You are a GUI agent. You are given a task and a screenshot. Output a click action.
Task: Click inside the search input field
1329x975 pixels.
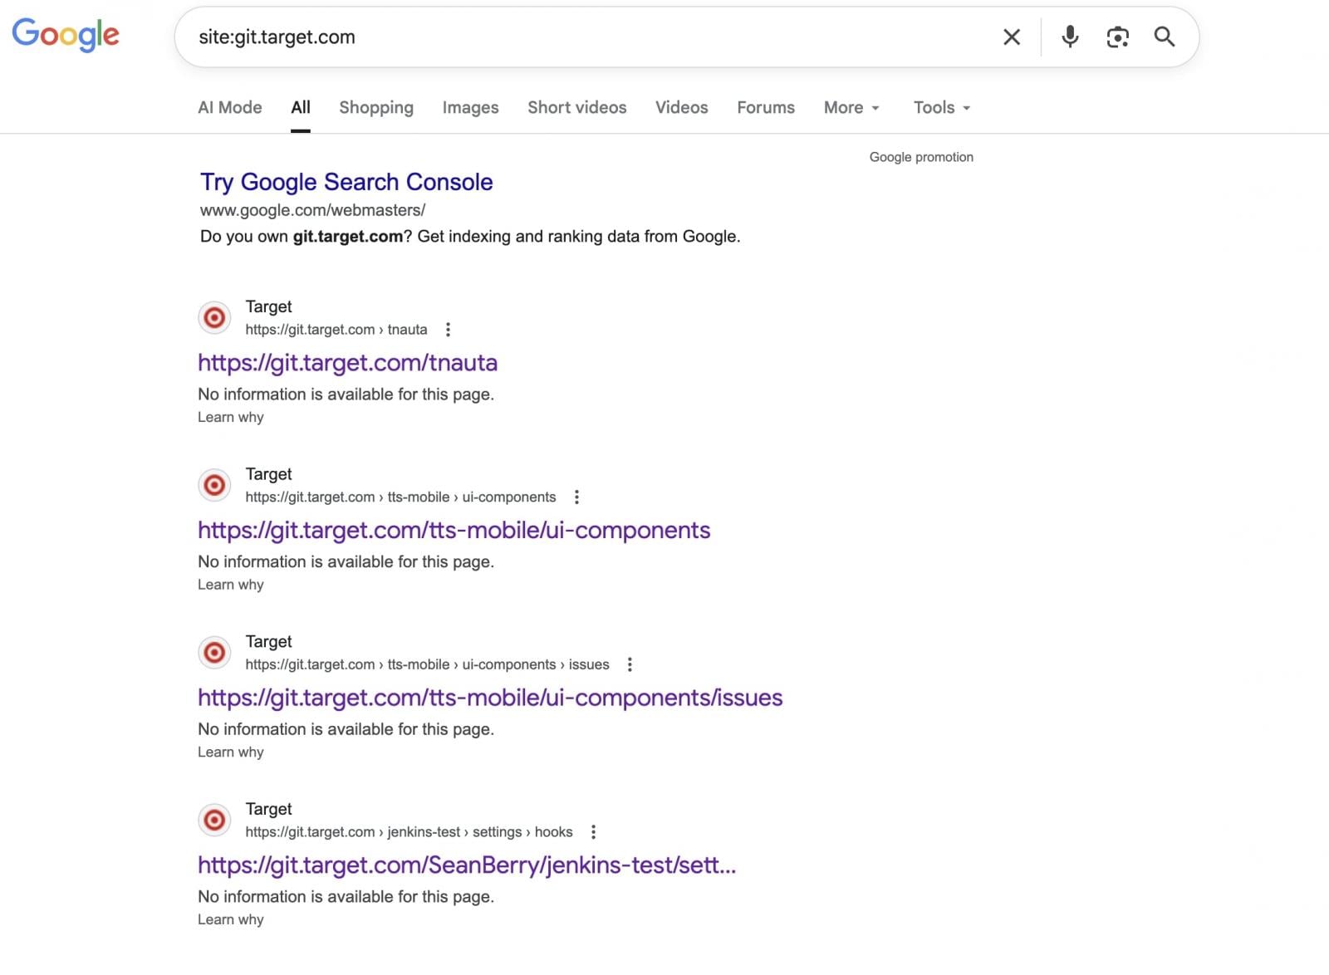tap(581, 37)
